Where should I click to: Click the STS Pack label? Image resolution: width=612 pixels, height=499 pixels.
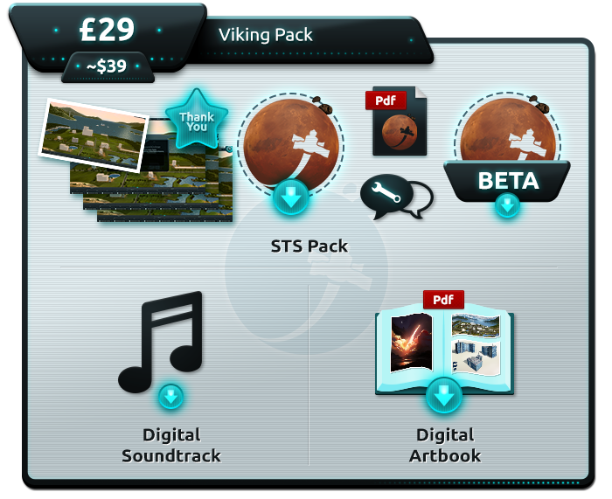coord(309,246)
